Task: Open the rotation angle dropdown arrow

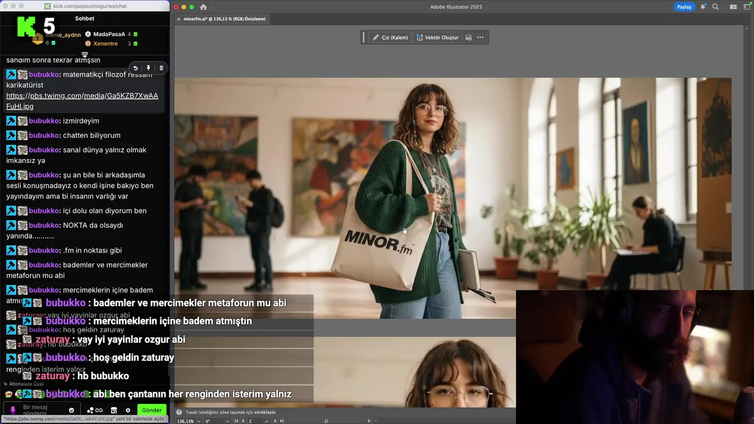Action: pos(228,421)
